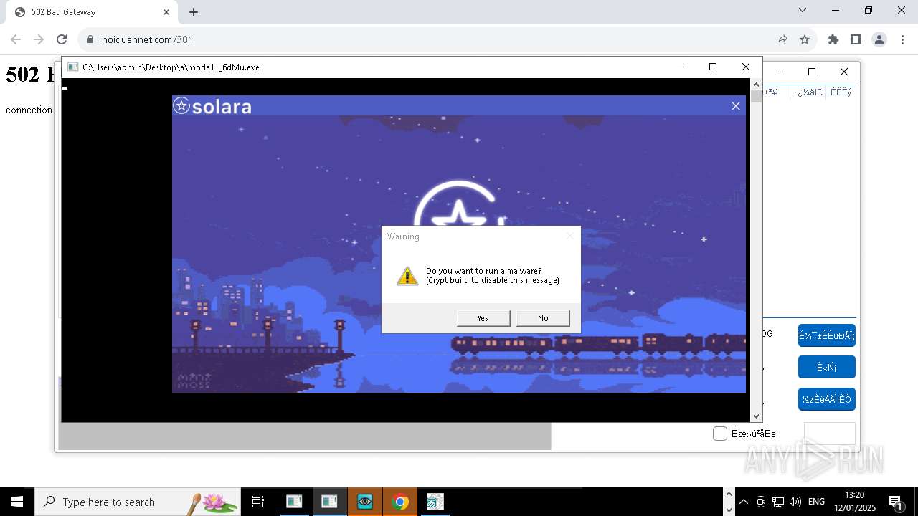The width and height of the screenshot is (918, 516).
Task: Minimize the background window behind the console
Action: pos(780,72)
